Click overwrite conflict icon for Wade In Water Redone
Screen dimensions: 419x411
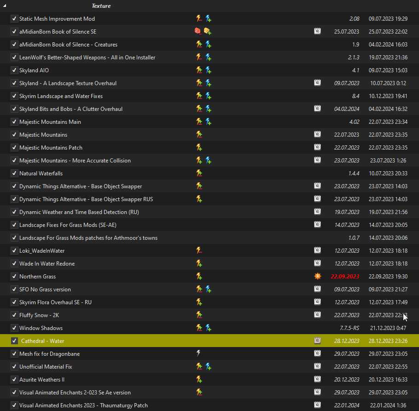pos(199,263)
